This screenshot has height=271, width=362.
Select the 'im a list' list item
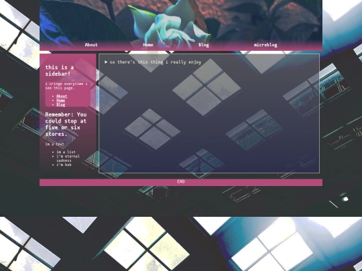coord(66,152)
